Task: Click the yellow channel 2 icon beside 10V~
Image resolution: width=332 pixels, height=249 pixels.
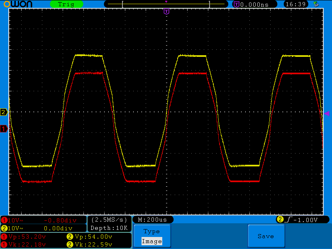Action: [x=4, y=229]
